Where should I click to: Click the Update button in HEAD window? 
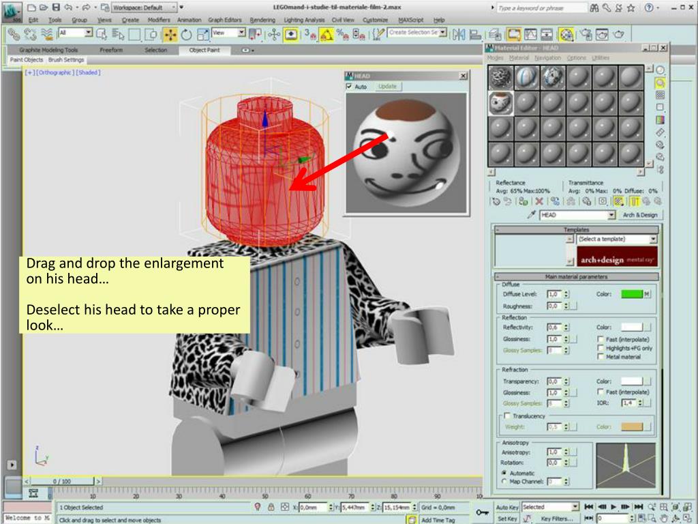[x=387, y=87]
